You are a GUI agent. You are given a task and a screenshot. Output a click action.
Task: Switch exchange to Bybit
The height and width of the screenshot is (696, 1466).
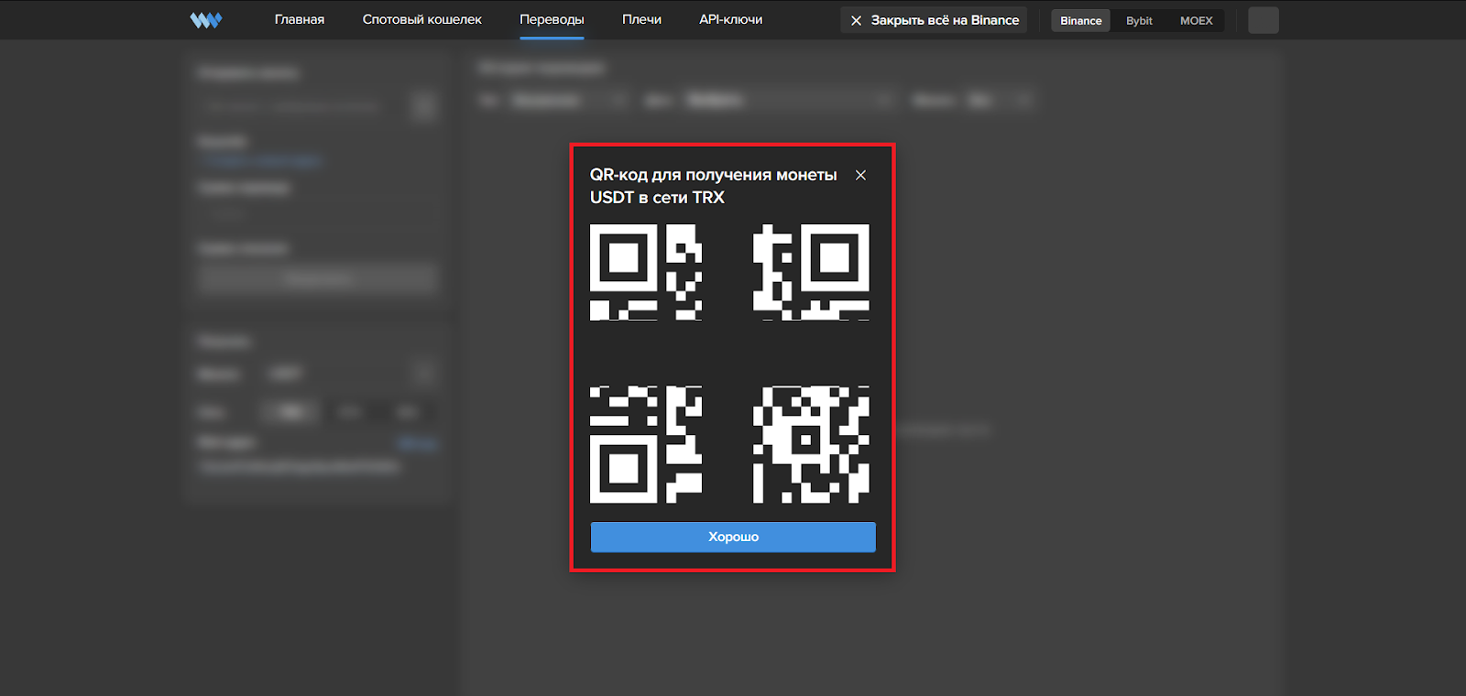[1139, 20]
